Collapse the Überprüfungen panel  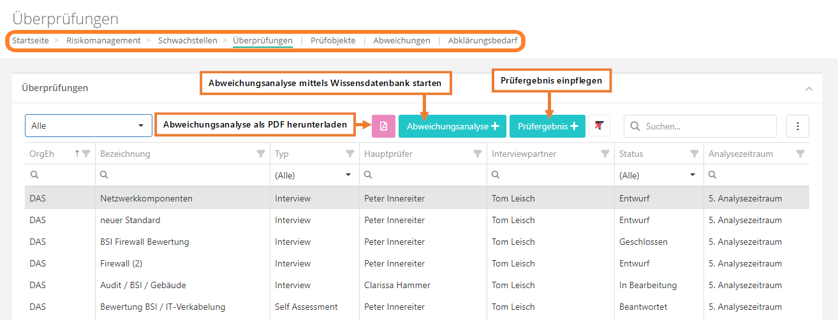pos(809,89)
